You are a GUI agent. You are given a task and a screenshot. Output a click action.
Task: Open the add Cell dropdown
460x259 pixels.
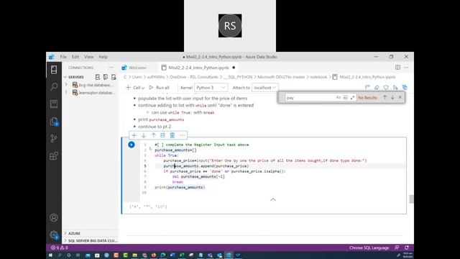pyautogui.click(x=135, y=88)
